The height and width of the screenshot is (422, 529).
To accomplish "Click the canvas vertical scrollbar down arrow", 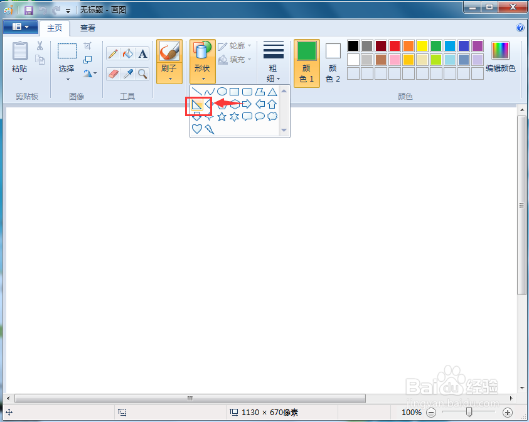I will 522,388.
